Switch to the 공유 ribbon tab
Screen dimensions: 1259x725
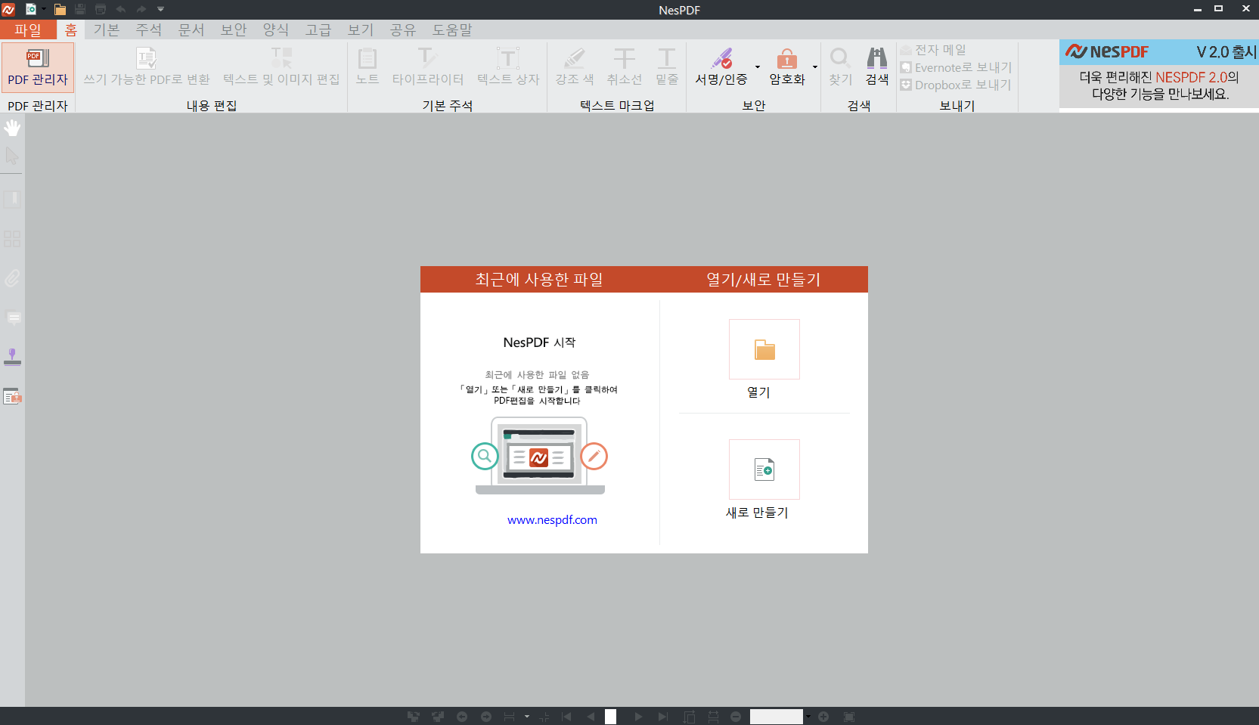(x=403, y=29)
